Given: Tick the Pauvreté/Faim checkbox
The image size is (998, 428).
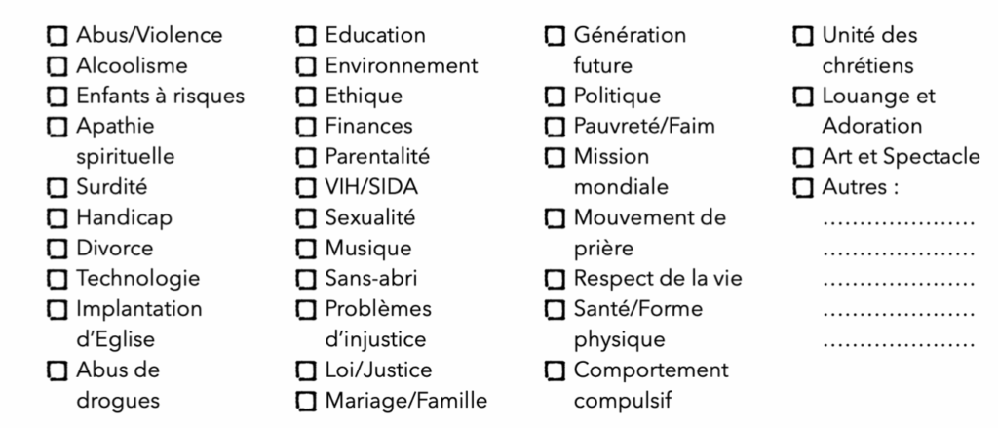Looking at the screenshot, I should [555, 128].
